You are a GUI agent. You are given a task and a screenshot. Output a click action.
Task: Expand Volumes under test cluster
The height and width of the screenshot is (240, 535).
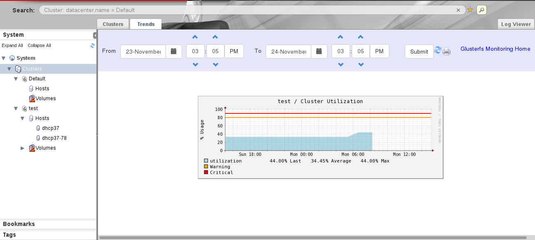click(23, 148)
